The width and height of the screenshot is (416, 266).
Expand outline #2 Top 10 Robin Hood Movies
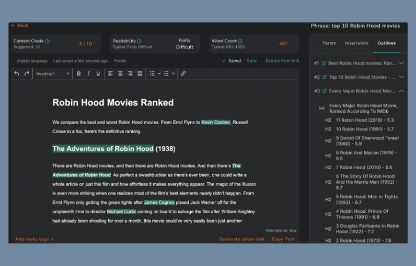click(x=401, y=77)
